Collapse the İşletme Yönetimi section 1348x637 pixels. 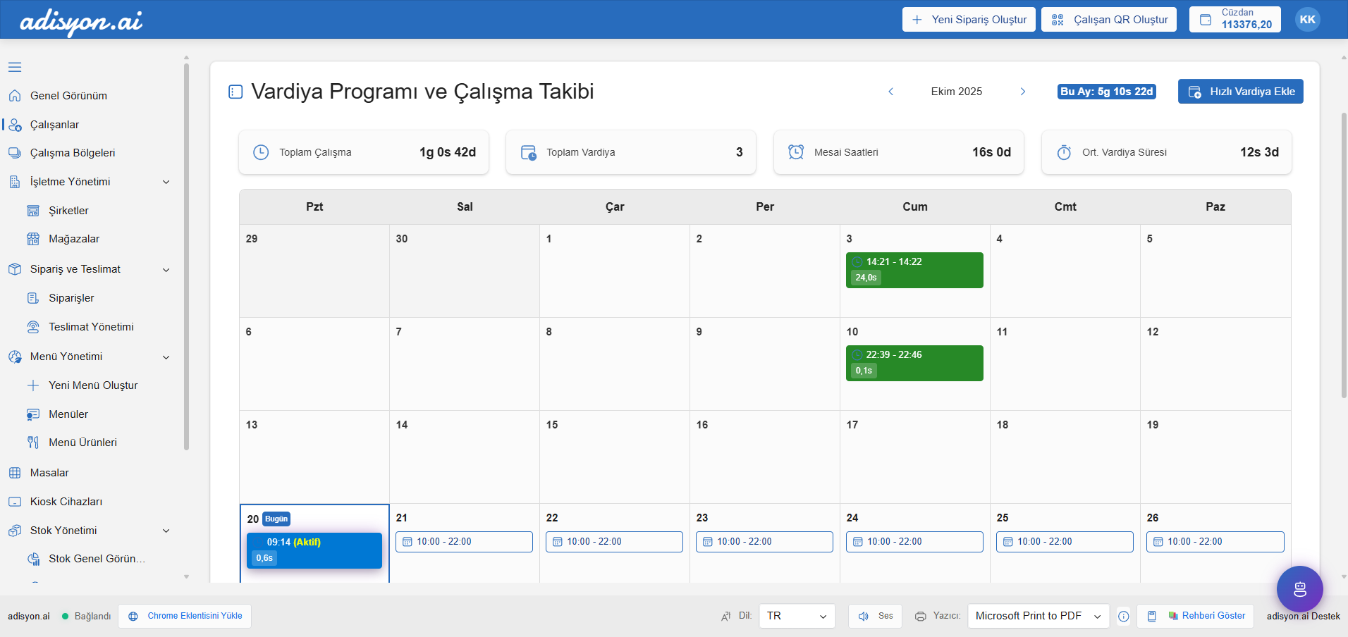[x=166, y=182]
